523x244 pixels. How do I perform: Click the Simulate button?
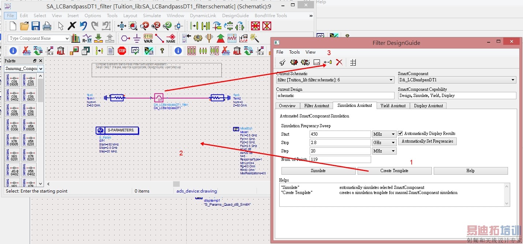318,171
